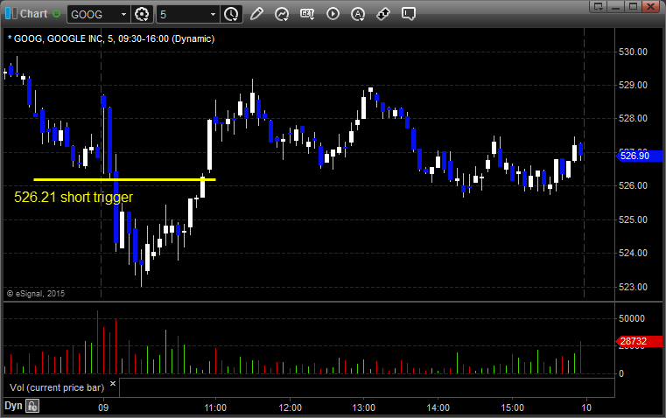
Task: Open the symbol settings gear menu
Action: point(142,14)
